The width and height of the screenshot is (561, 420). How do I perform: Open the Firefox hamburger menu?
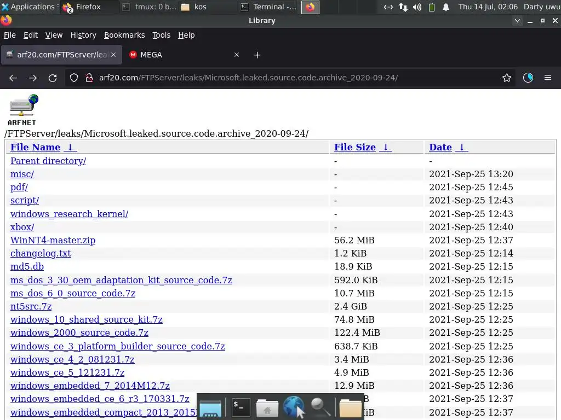point(548,78)
